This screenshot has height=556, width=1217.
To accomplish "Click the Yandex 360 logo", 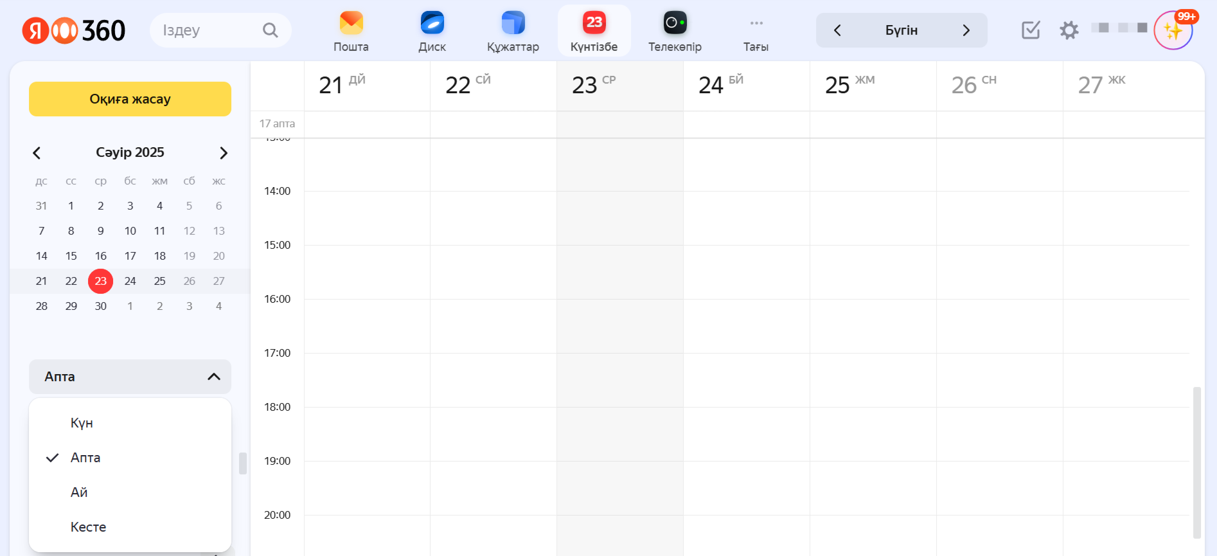I will 74,30.
